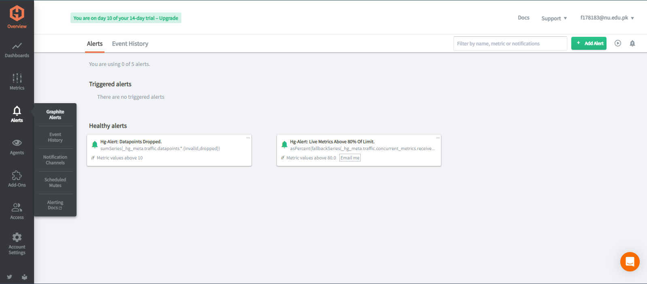Click the icon beside Twitter in sidebar footer
The width and height of the screenshot is (647, 284).
point(25,277)
